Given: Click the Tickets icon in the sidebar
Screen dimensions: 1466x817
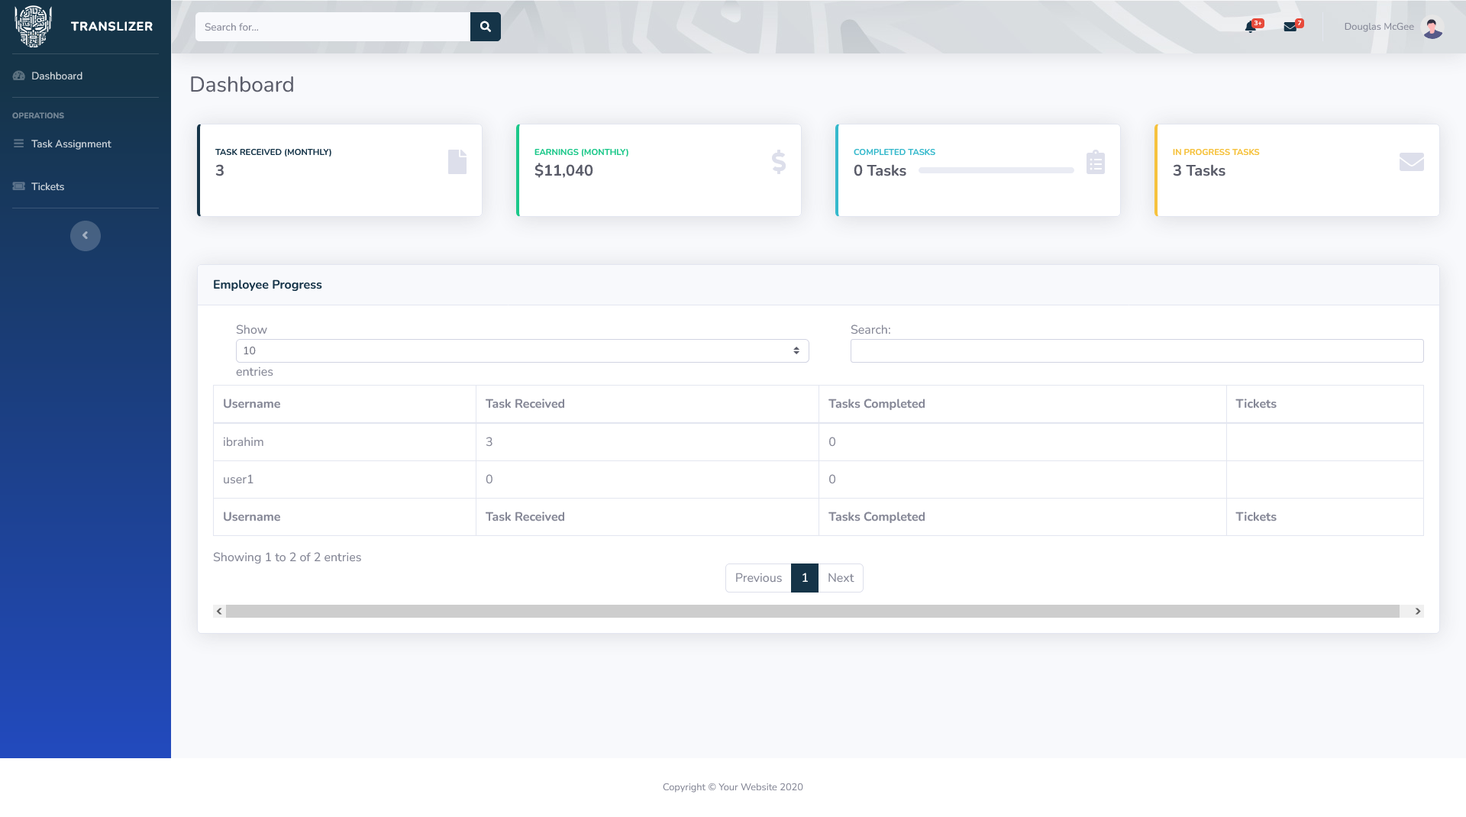Looking at the screenshot, I should [19, 186].
